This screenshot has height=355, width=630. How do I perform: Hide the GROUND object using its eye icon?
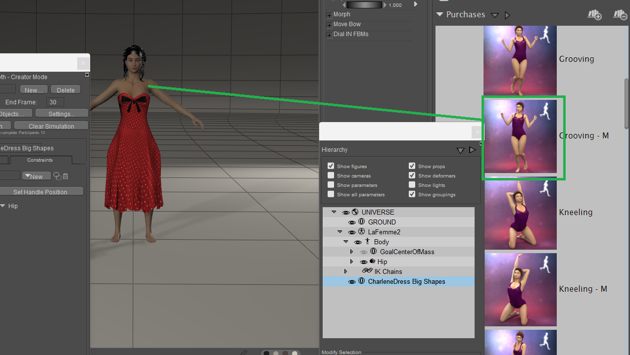352,222
